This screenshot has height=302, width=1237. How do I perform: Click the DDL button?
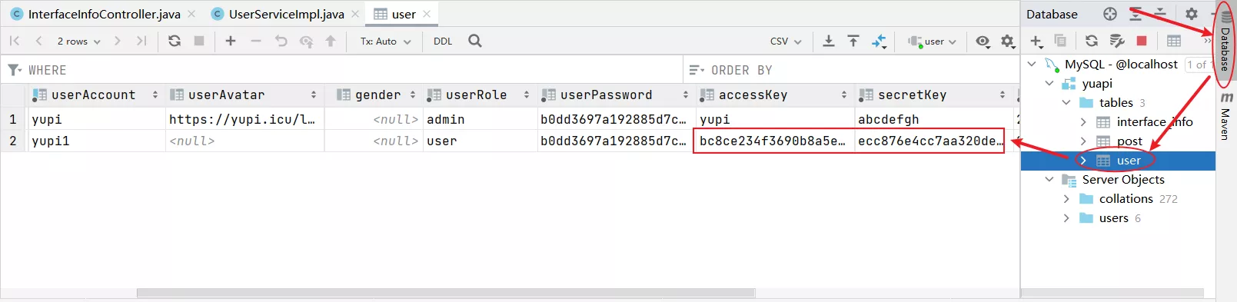tap(443, 41)
